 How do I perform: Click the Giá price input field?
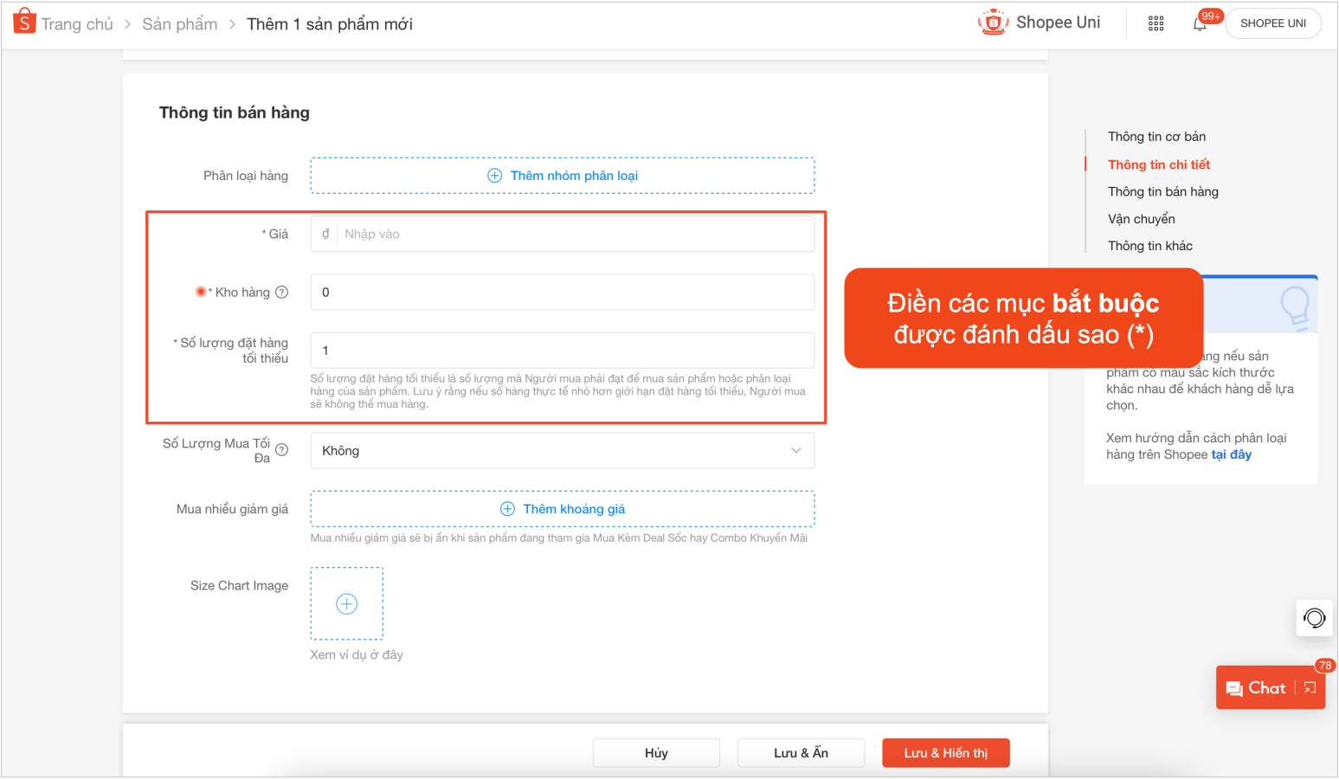coord(576,234)
